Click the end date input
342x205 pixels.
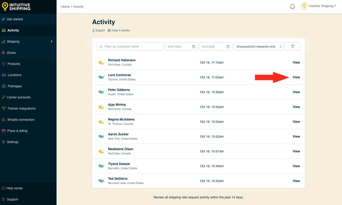(x=215, y=46)
